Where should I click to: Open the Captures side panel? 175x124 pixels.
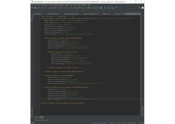click(32, 17)
